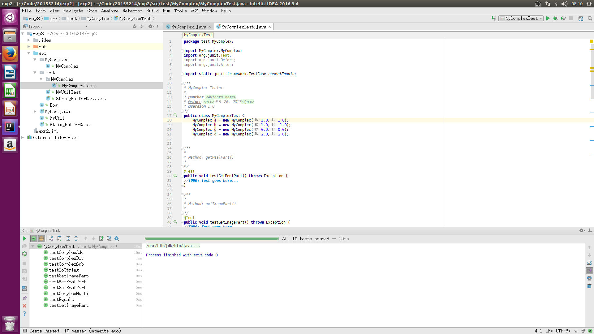Sort test results alphabetically
Image resolution: width=594 pixels, height=334 pixels.
51,238
